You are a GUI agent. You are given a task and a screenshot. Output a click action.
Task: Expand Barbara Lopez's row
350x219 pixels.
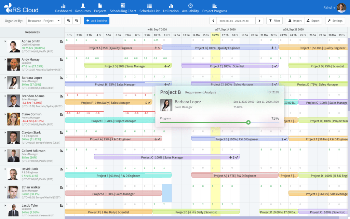5,78
